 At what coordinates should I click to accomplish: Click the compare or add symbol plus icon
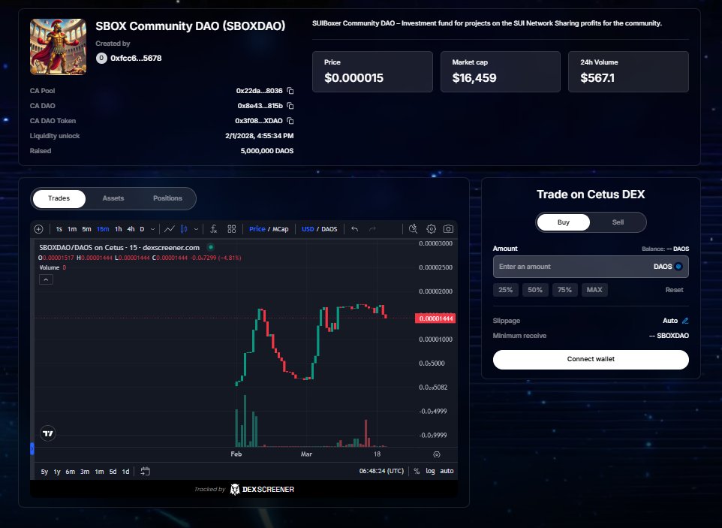[x=39, y=229]
